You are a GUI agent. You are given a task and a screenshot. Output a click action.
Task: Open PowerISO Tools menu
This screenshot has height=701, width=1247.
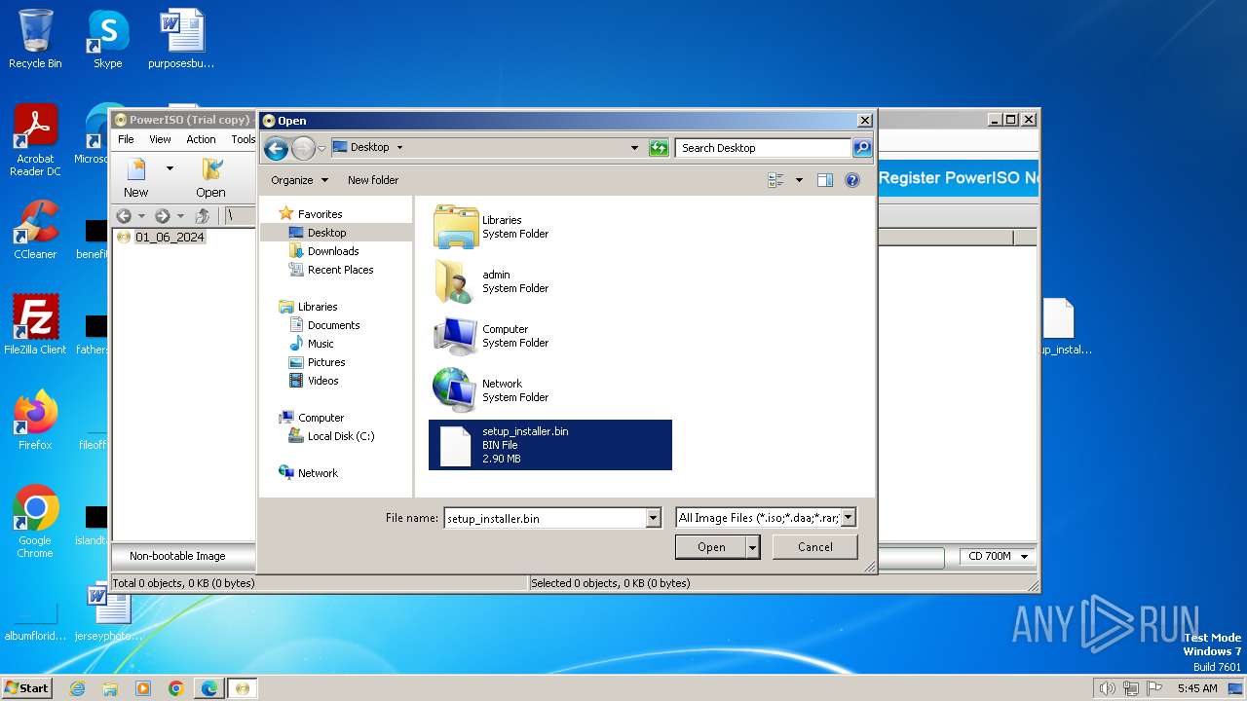click(243, 139)
